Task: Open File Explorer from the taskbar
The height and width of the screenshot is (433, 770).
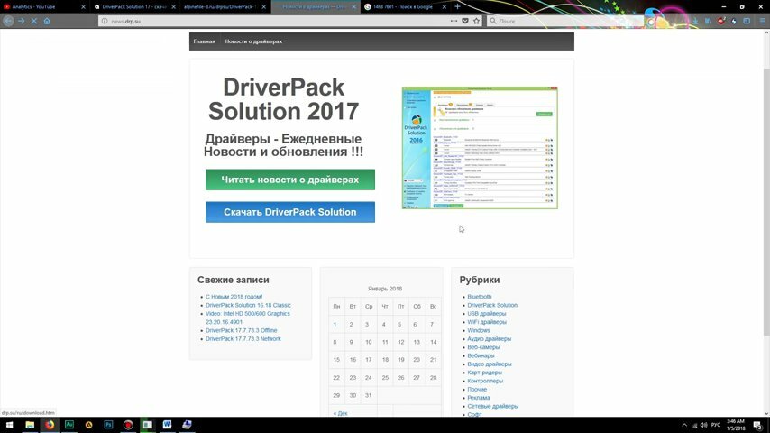Action: coord(30,425)
